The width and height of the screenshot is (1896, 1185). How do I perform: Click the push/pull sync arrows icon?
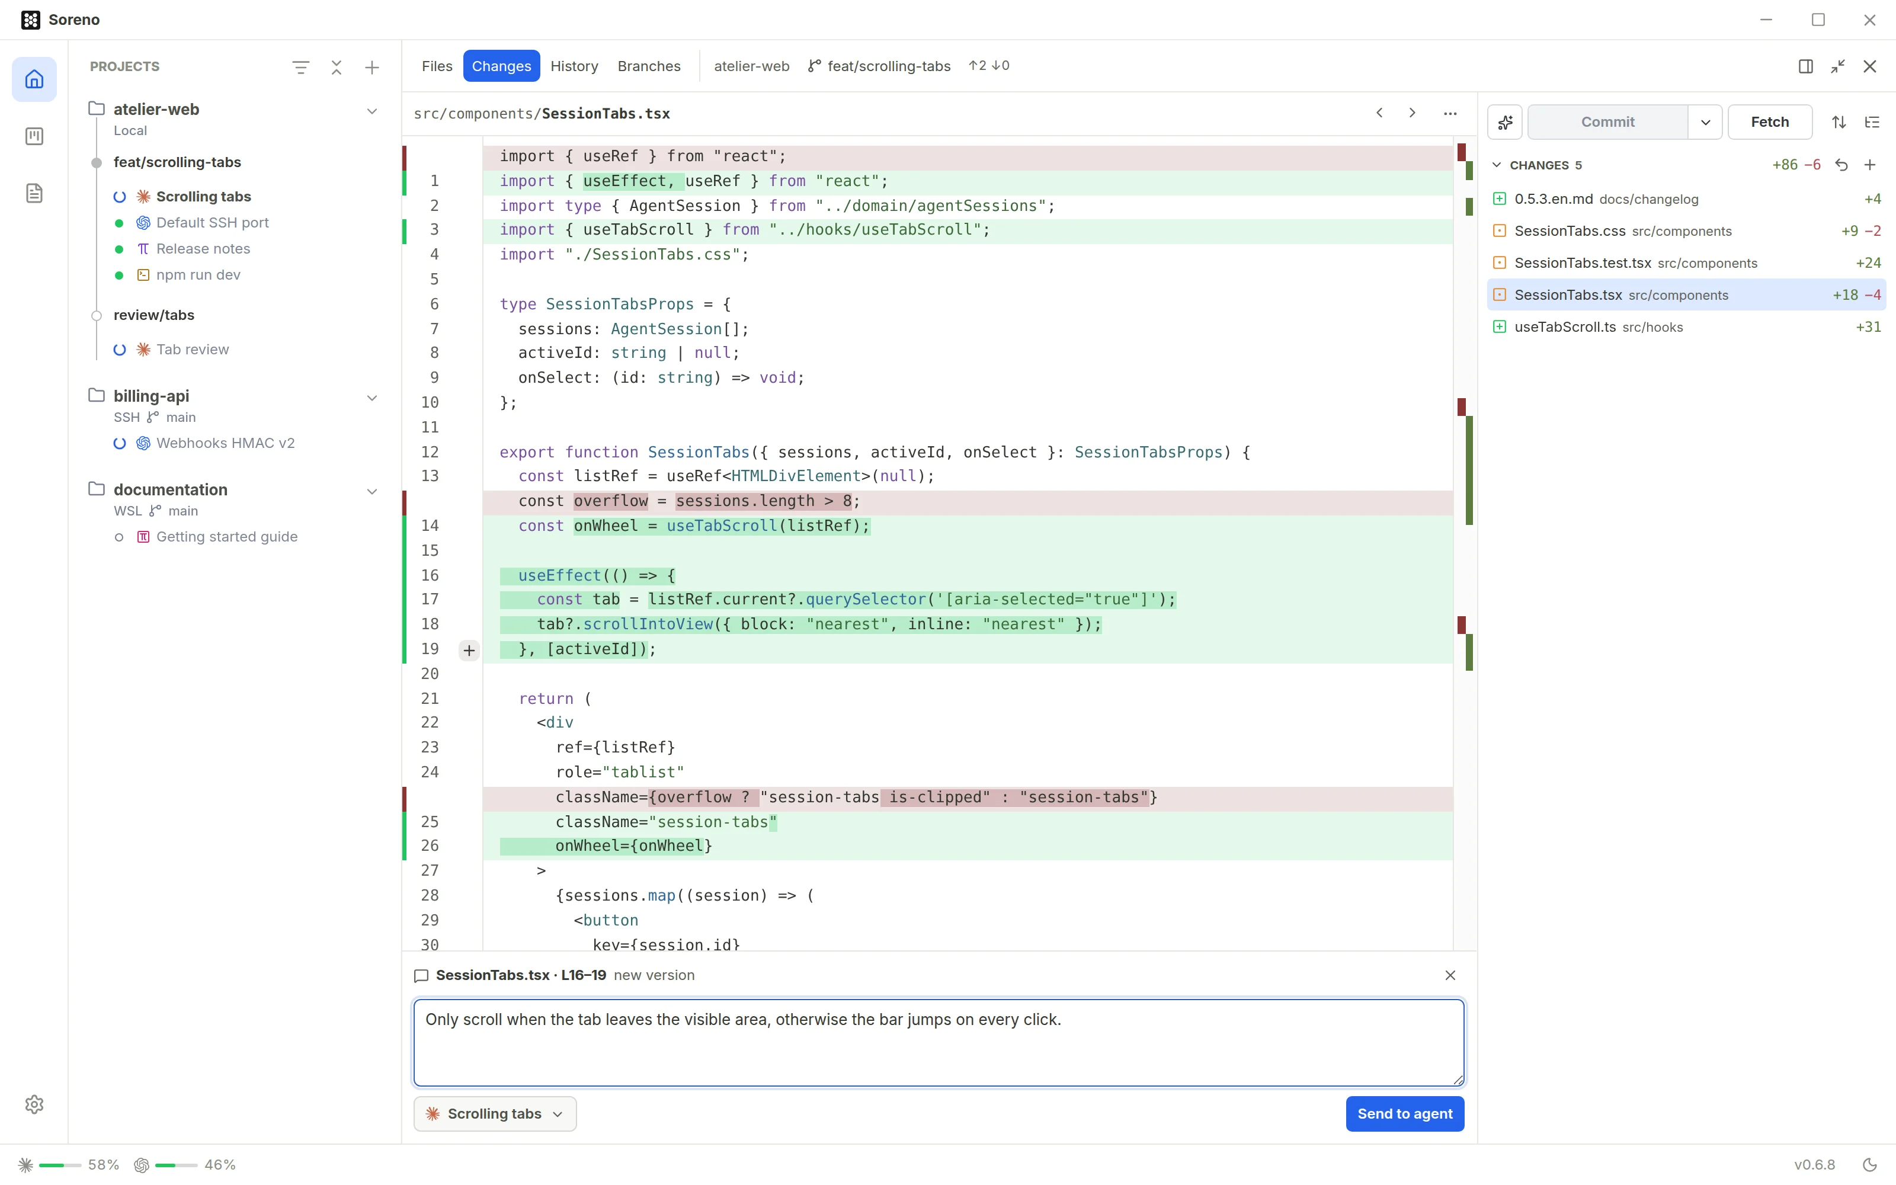tap(1839, 122)
